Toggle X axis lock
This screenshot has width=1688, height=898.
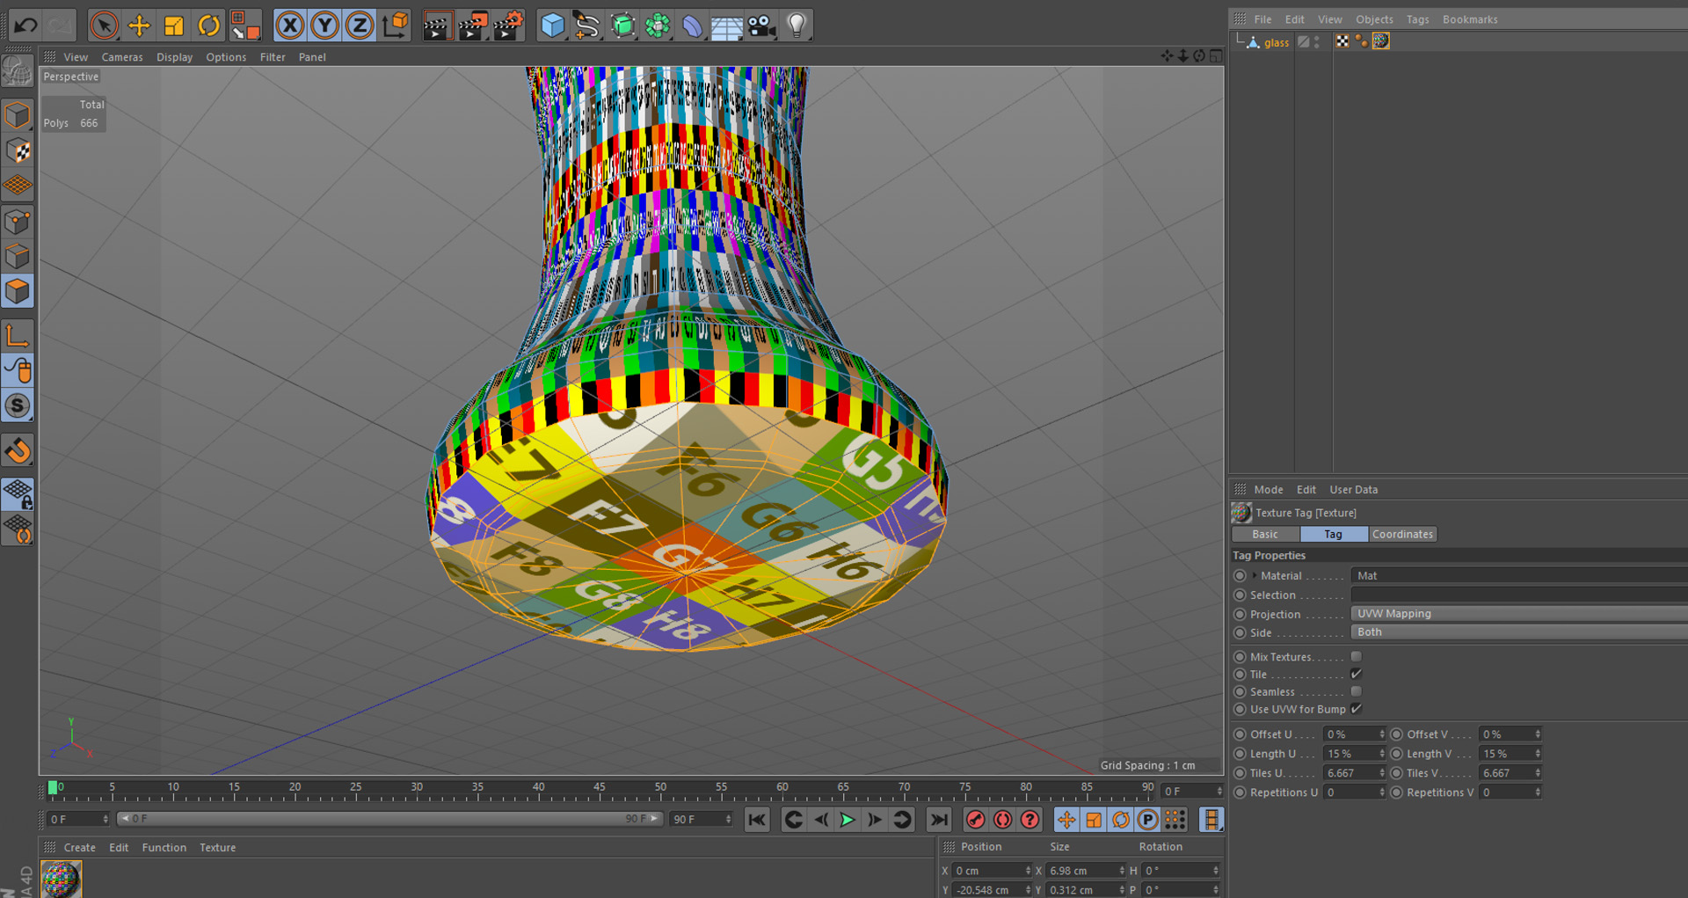[289, 26]
